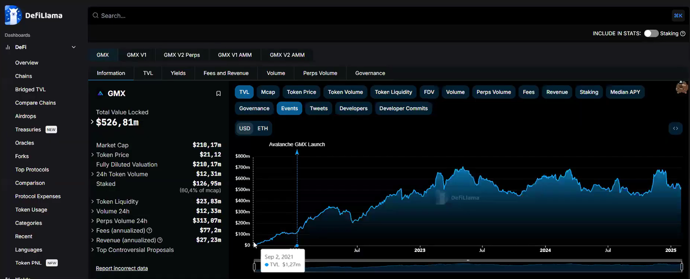690x279 pixels.
Task: Click the Fees annualized help icon
Action: coord(149,230)
